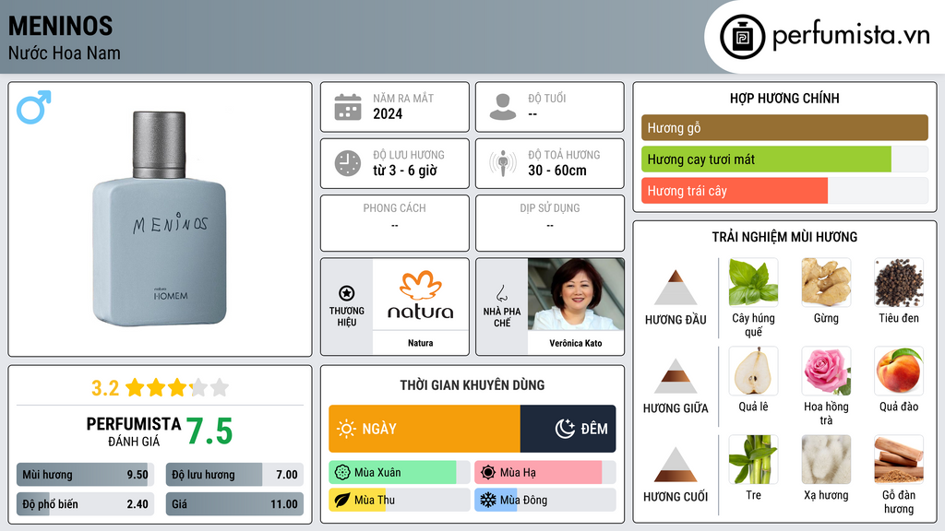Open perfumer Verônica Kato's photo
This screenshot has height=531, width=945.
pyautogui.click(x=576, y=294)
